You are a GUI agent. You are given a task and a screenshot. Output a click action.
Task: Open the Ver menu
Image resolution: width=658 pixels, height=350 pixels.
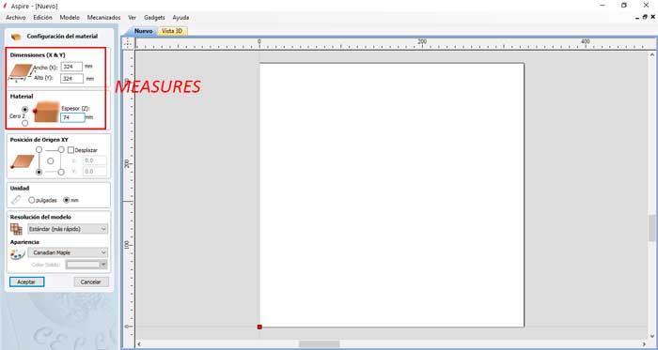click(133, 18)
